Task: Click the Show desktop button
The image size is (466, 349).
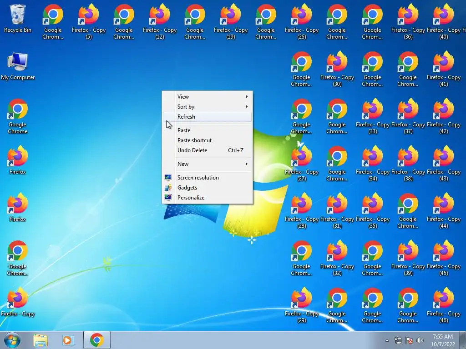Action: click(x=463, y=340)
